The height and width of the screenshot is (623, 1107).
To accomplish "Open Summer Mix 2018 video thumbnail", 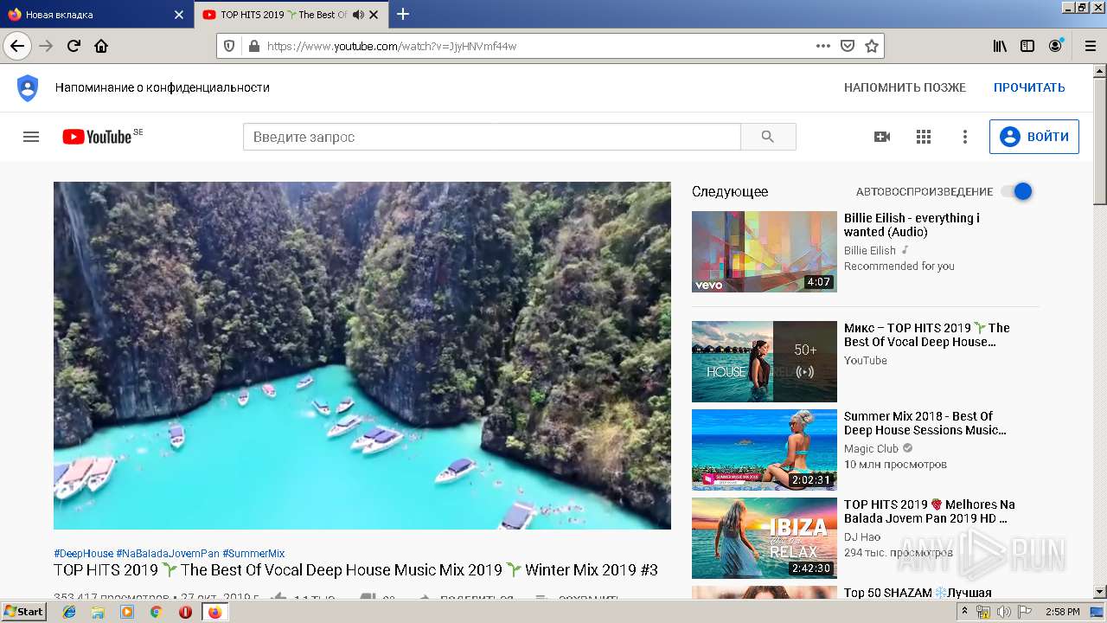I will coord(765,450).
